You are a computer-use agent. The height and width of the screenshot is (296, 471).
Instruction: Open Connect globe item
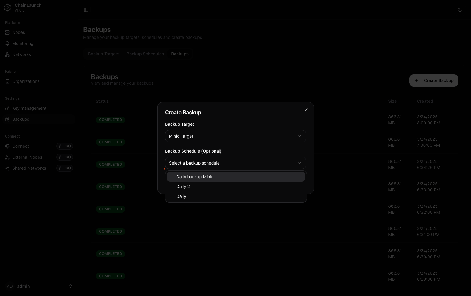20,146
